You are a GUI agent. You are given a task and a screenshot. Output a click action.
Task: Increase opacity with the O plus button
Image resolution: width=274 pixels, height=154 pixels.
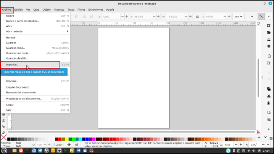[x=49, y=144]
